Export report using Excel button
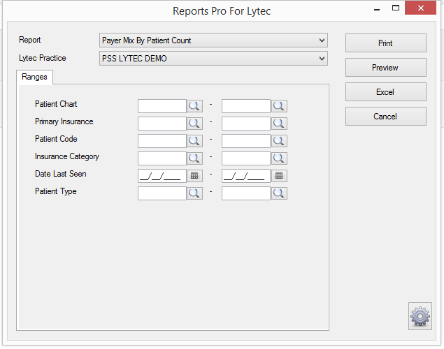The width and height of the screenshot is (444, 349). pos(386,92)
